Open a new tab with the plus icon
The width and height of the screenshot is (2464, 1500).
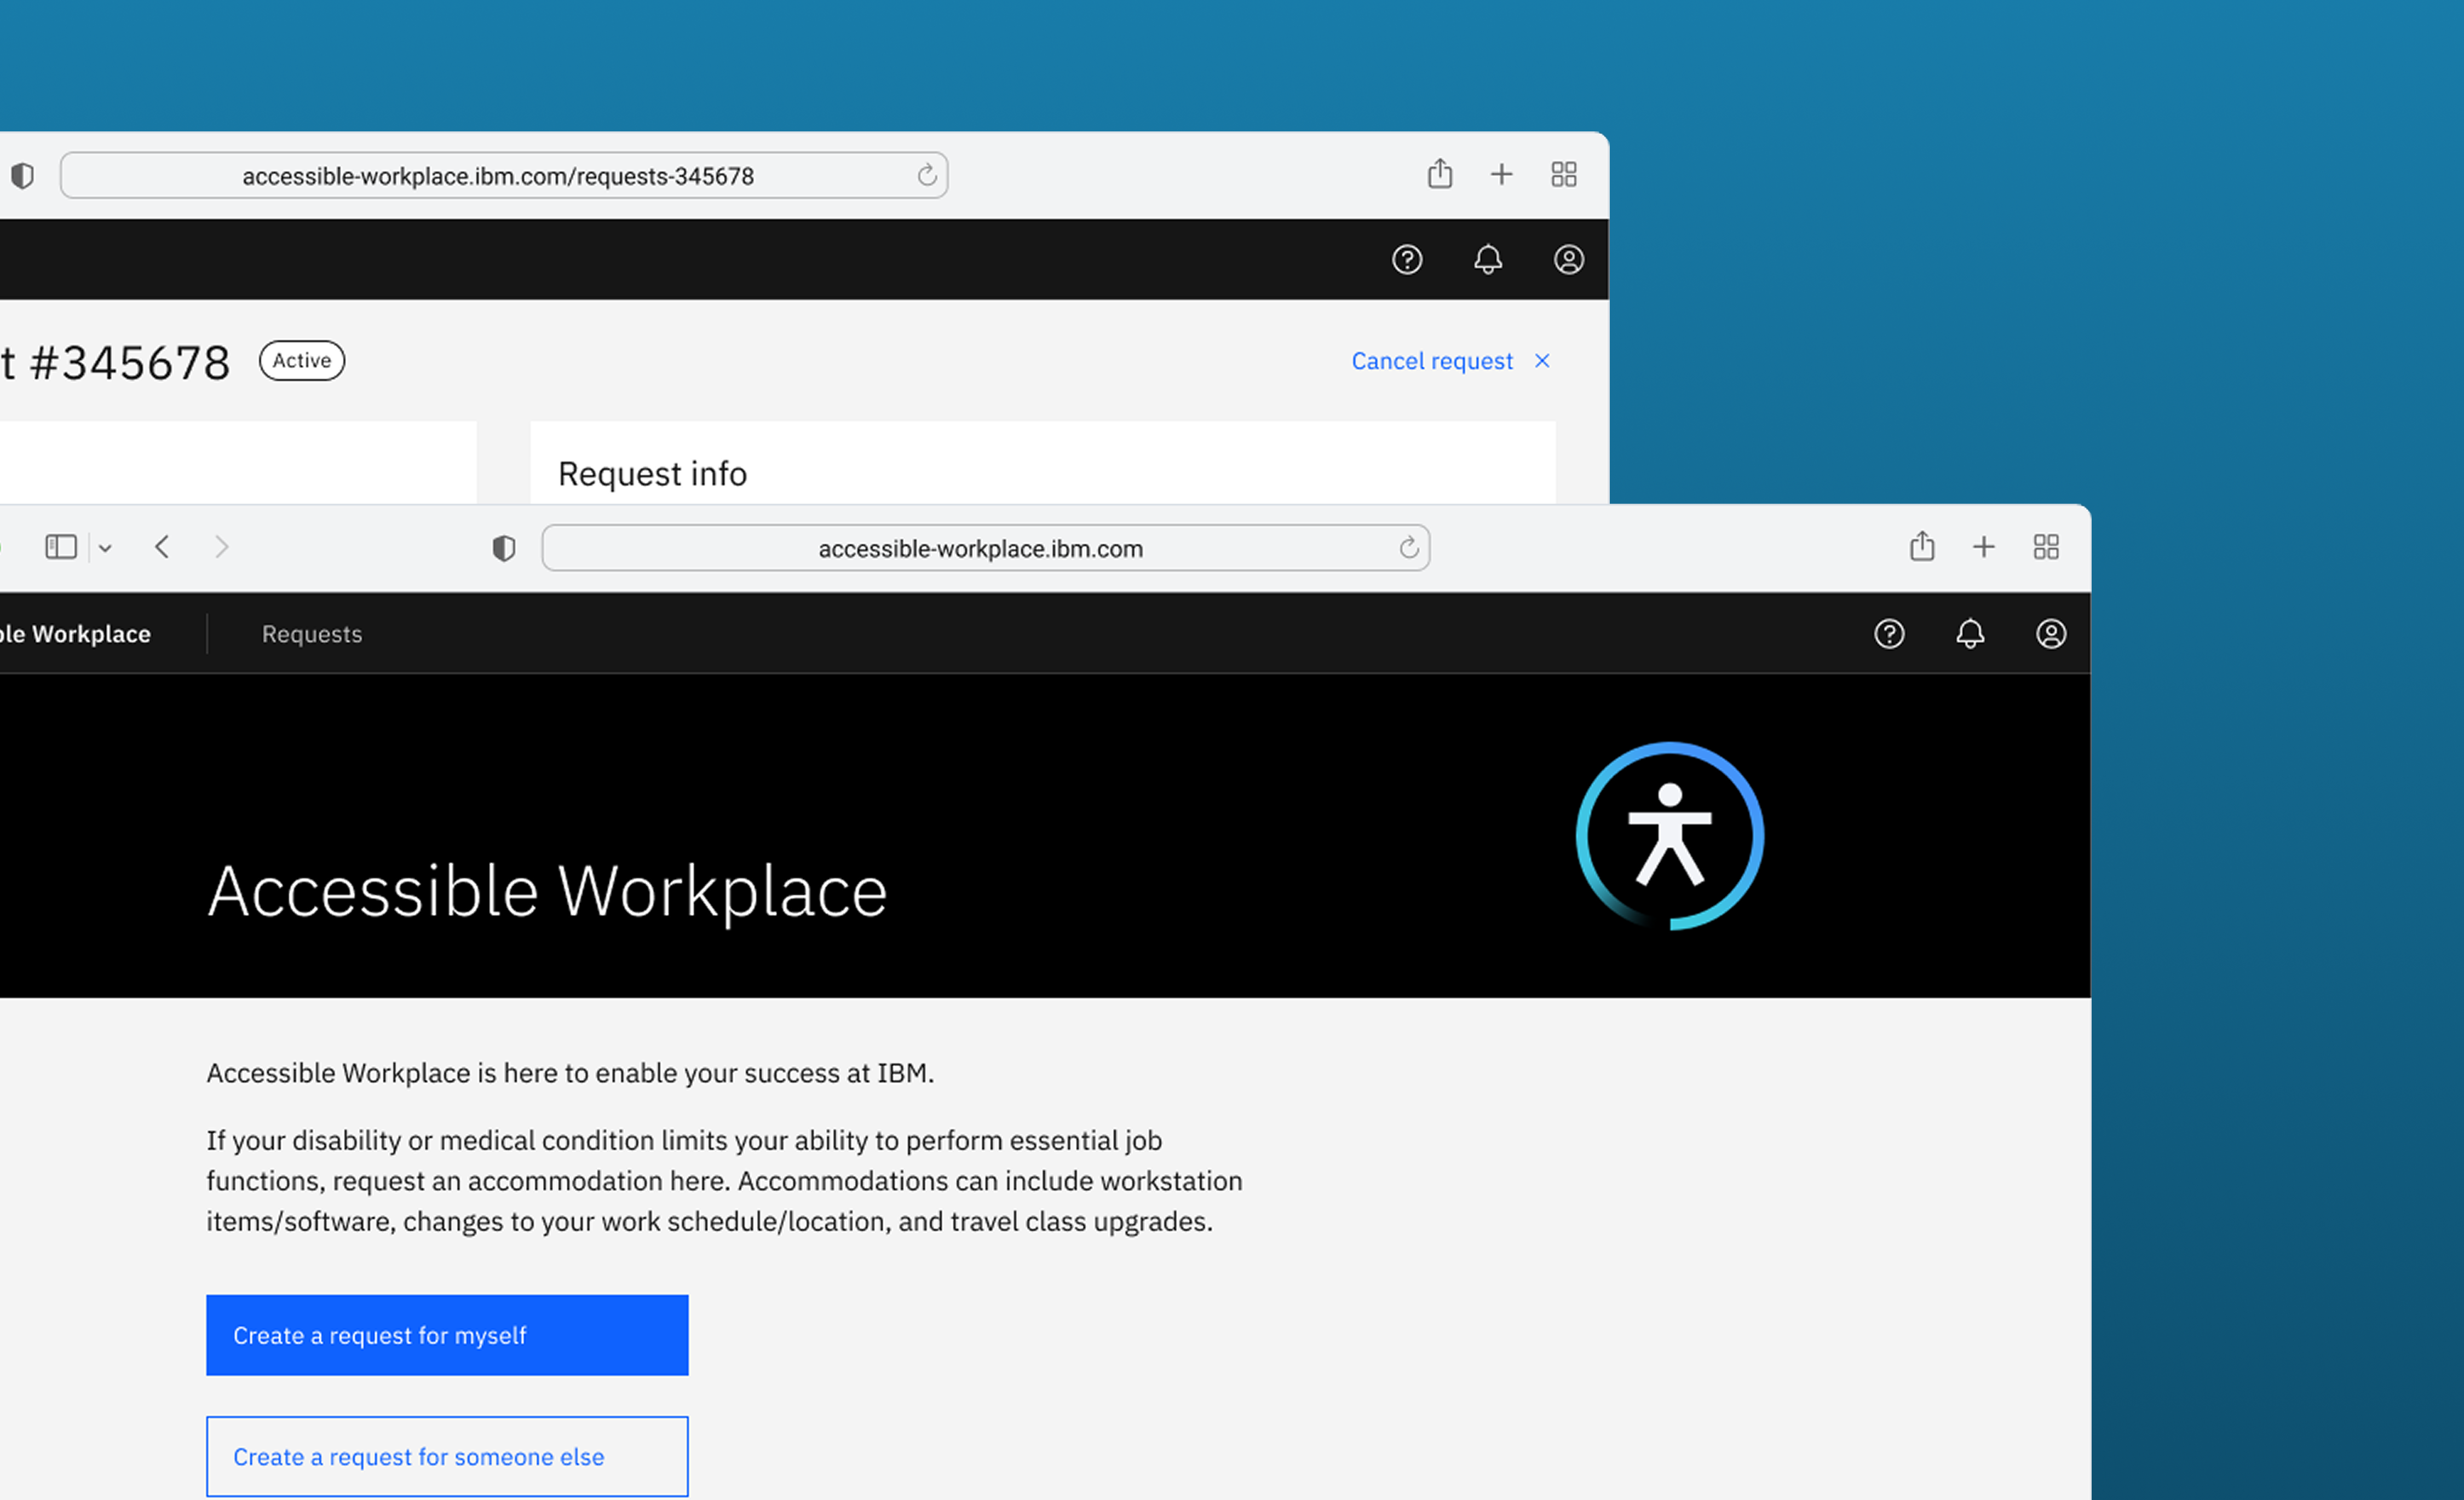pyautogui.click(x=1984, y=546)
